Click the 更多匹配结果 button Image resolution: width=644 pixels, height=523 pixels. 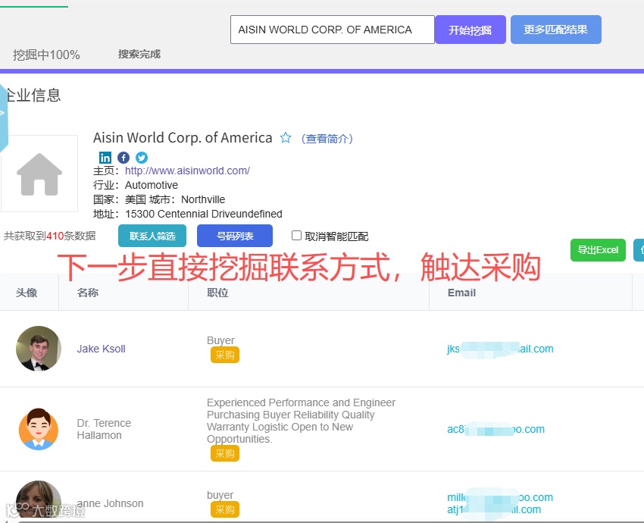tap(555, 30)
